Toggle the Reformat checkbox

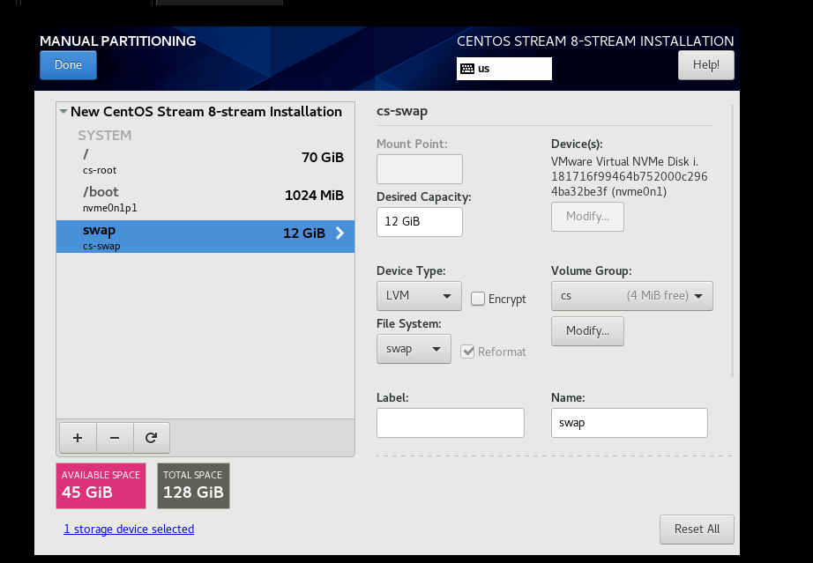(467, 352)
